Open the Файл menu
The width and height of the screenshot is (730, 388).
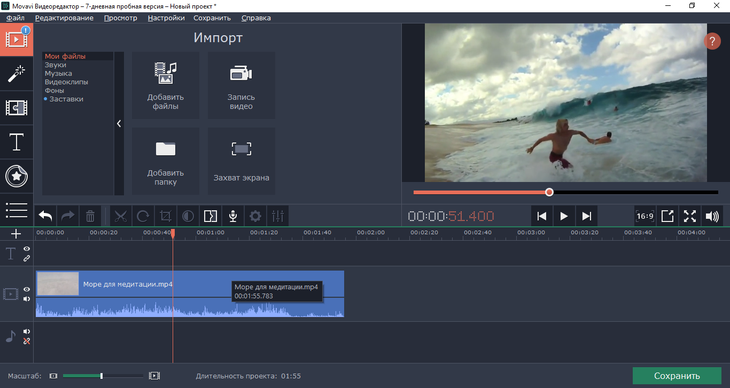(x=15, y=18)
